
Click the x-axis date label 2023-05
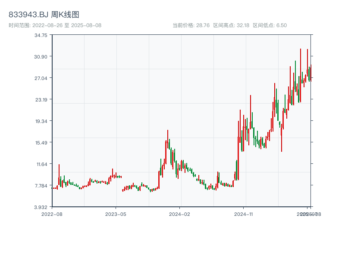(116, 214)
